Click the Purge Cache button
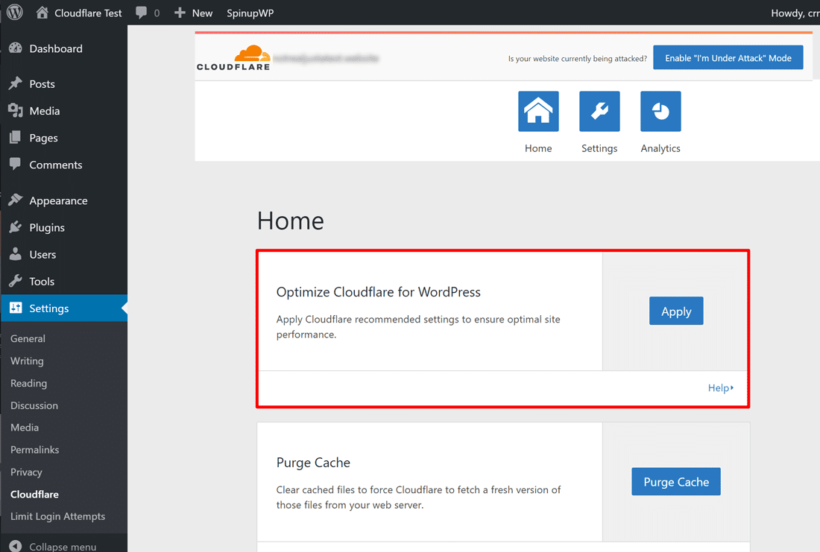The height and width of the screenshot is (552, 820). tap(676, 481)
